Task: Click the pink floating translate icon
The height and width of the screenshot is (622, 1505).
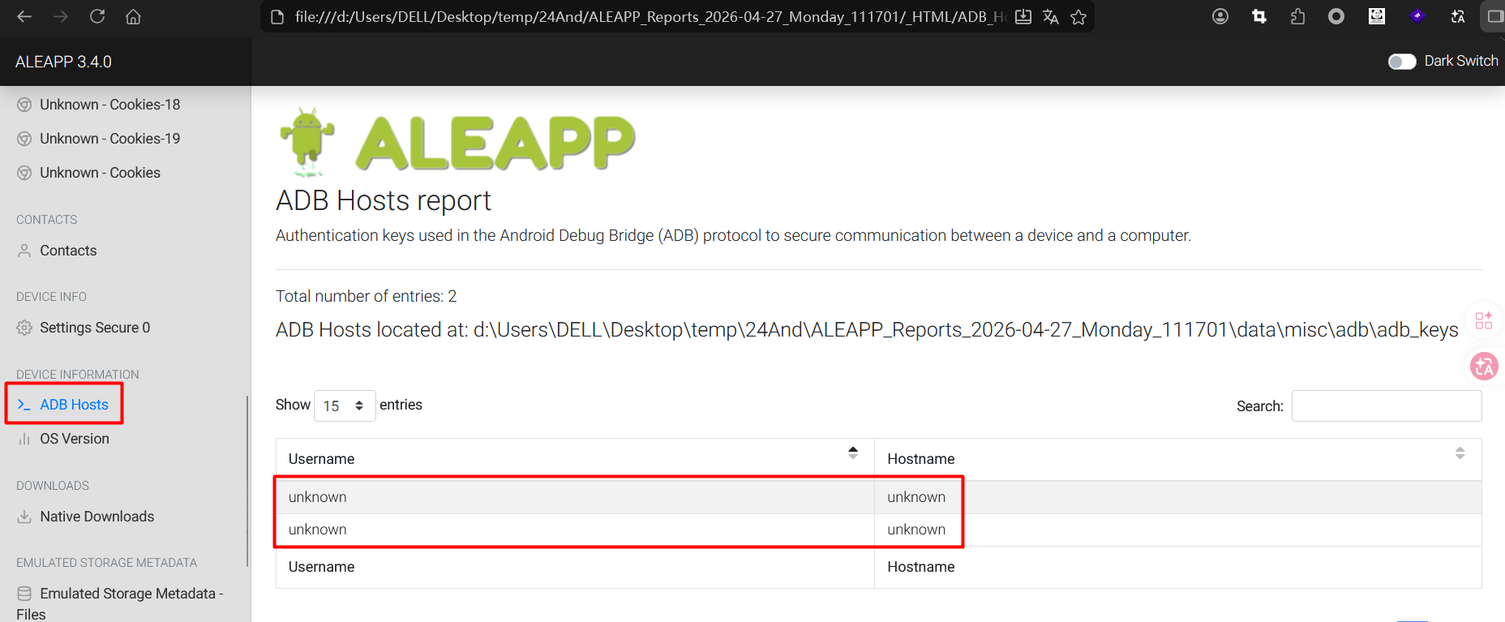Action: coord(1484,367)
